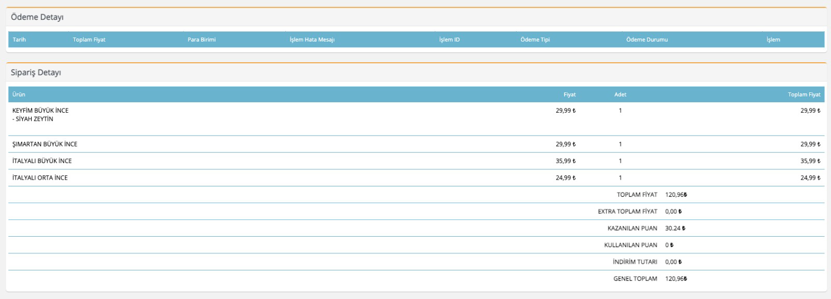Click "Toplam Fiyat" header in Sipariş Detayı table

point(804,94)
